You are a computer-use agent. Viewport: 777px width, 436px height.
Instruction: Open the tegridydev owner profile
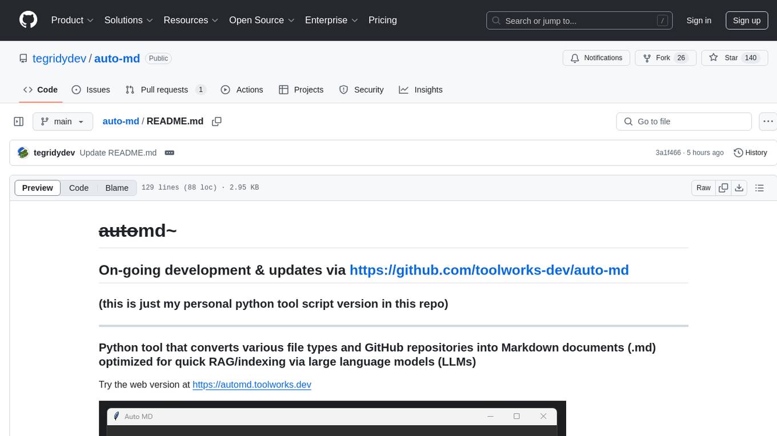click(60, 58)
